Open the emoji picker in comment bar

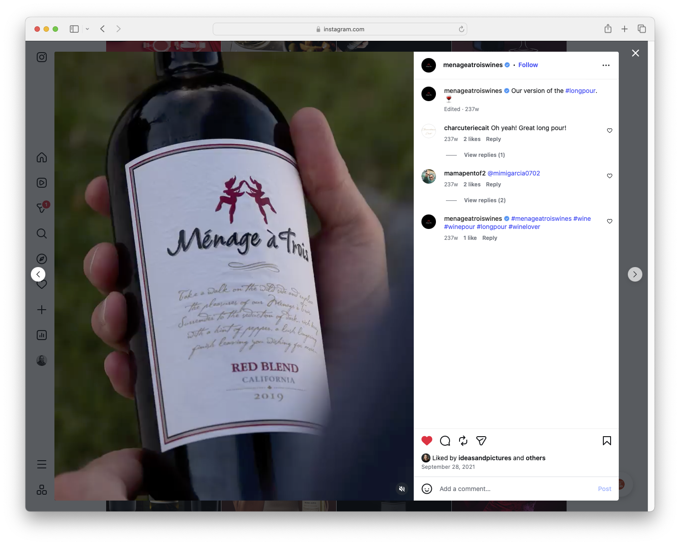tap(427, 489)
